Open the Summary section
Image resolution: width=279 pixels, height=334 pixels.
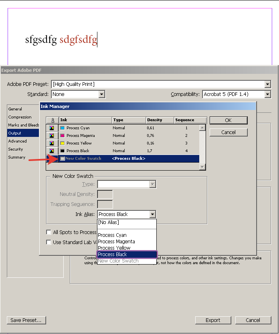pos(23,157)
